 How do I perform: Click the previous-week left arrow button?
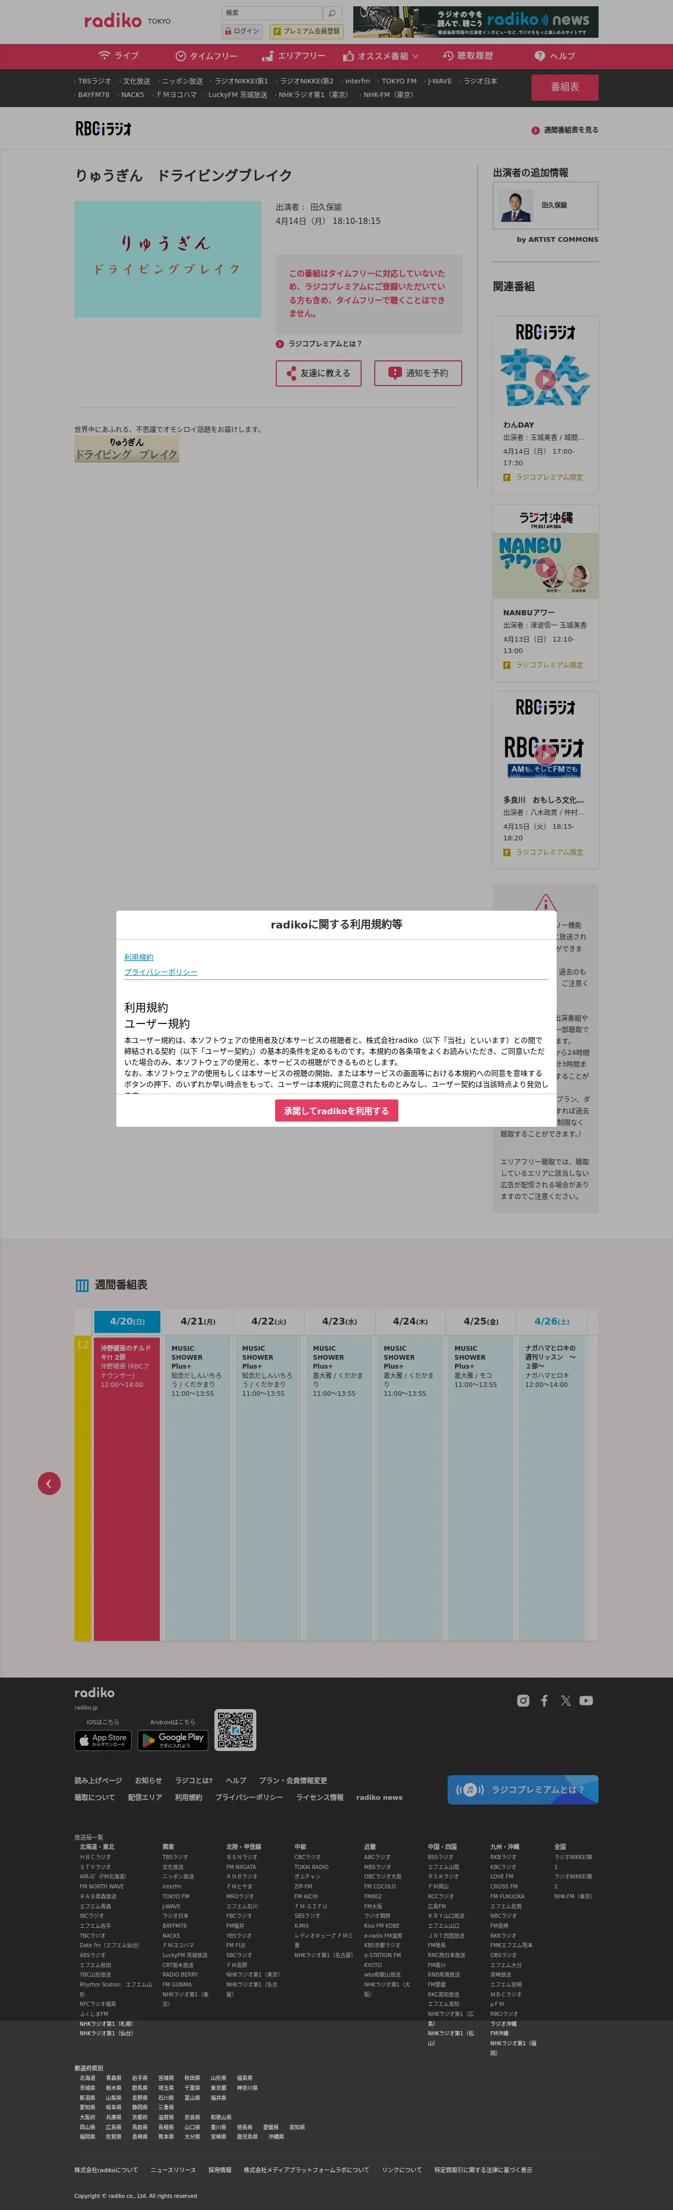coord(49,1483)
